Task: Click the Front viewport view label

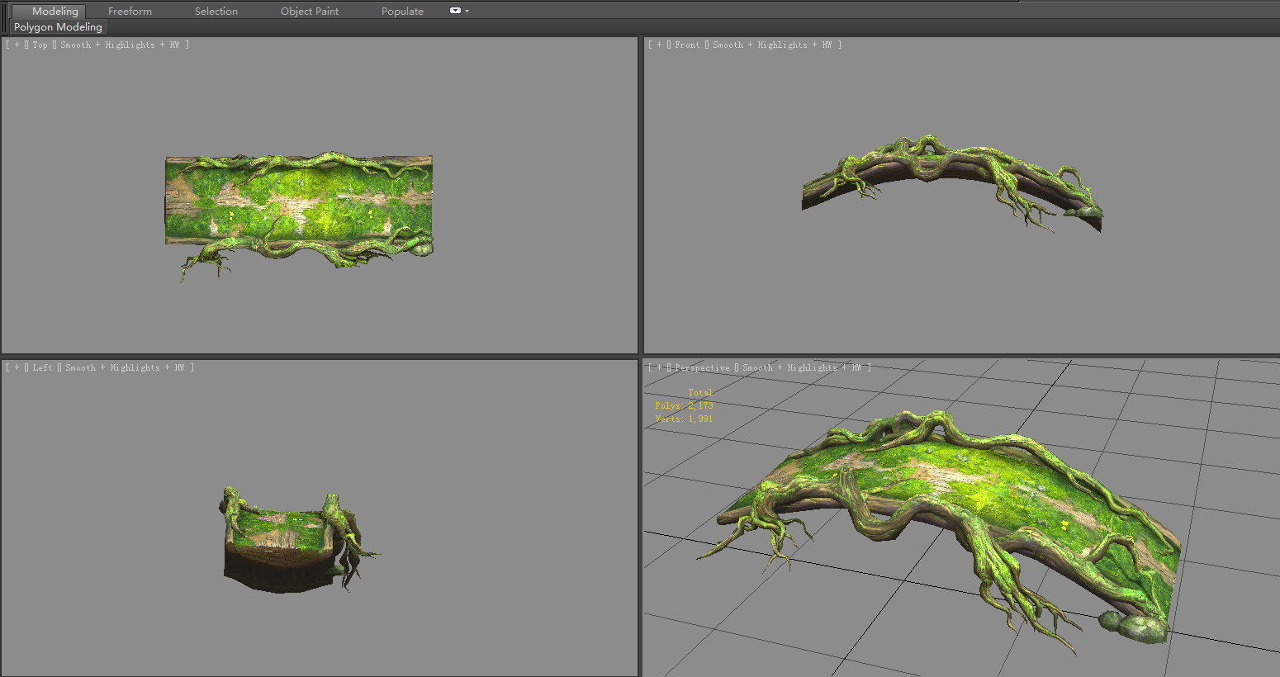Action: (687, 45)
